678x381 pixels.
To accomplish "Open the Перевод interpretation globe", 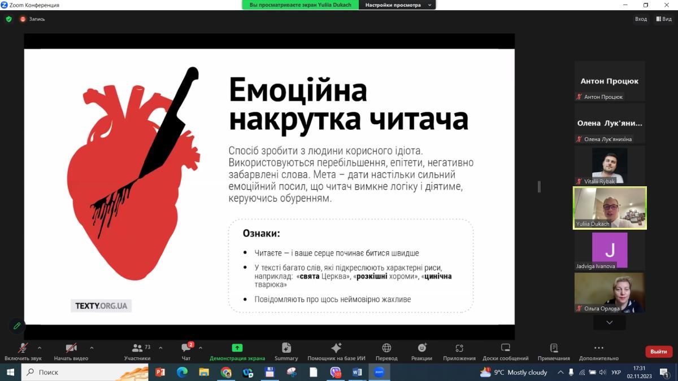I will tap(386, 352).
